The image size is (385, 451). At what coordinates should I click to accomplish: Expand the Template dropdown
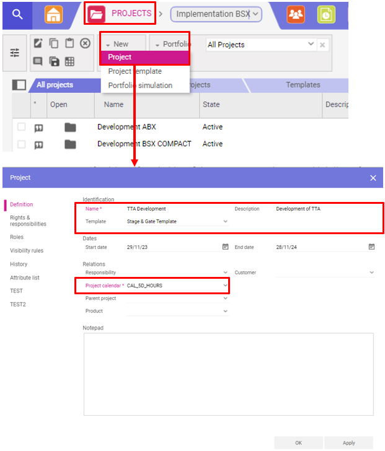pos(225,221)
